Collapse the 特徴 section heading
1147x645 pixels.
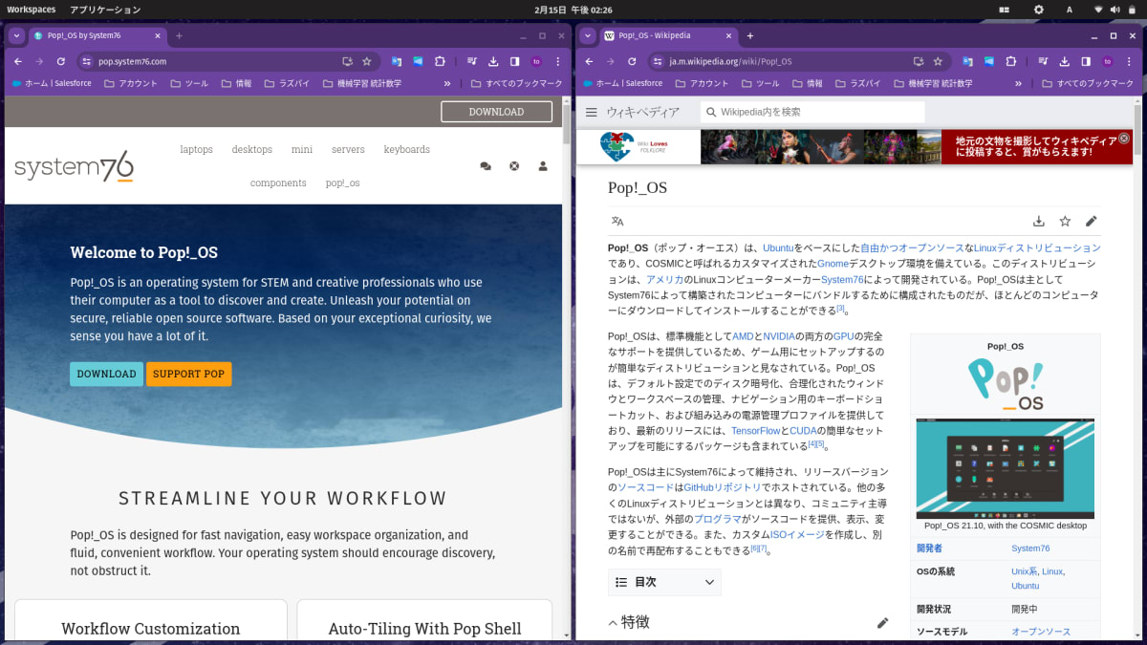click(x=629, y=622)
